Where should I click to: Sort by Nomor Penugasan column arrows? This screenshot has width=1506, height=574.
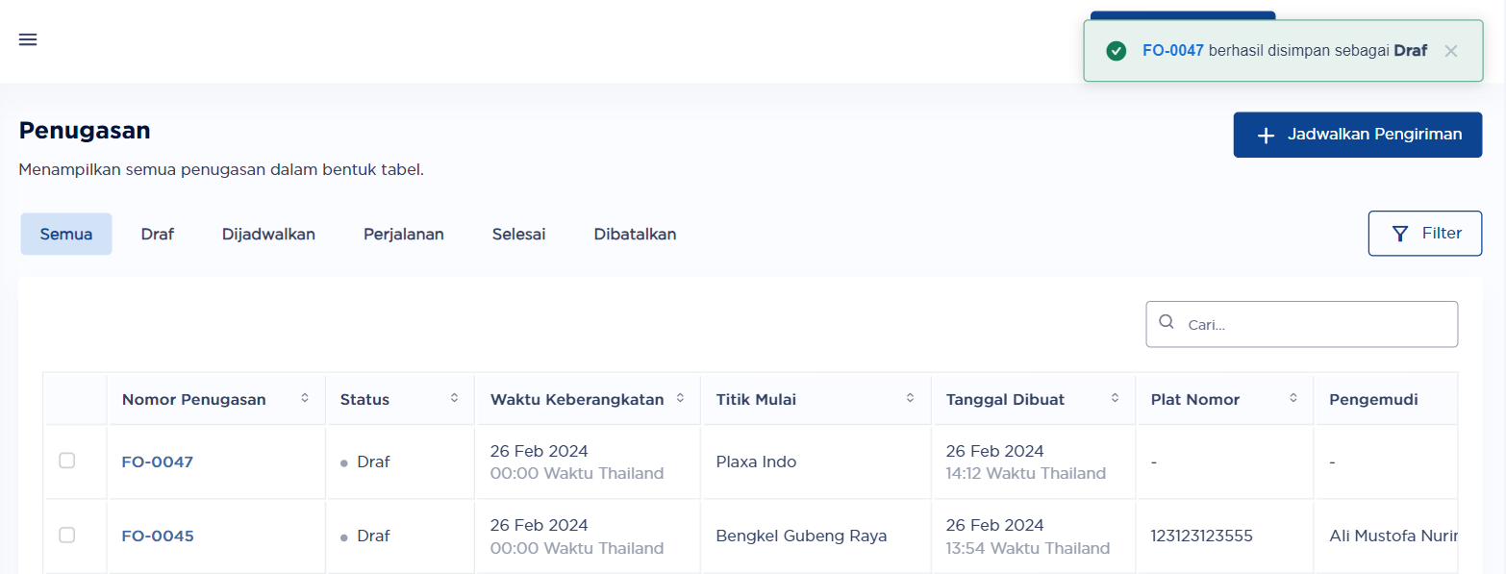pos(305,398)
